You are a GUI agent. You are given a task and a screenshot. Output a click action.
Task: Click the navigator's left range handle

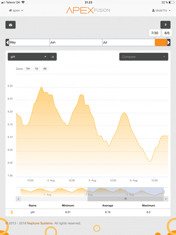pyautogui.click(x=88, y=192)
